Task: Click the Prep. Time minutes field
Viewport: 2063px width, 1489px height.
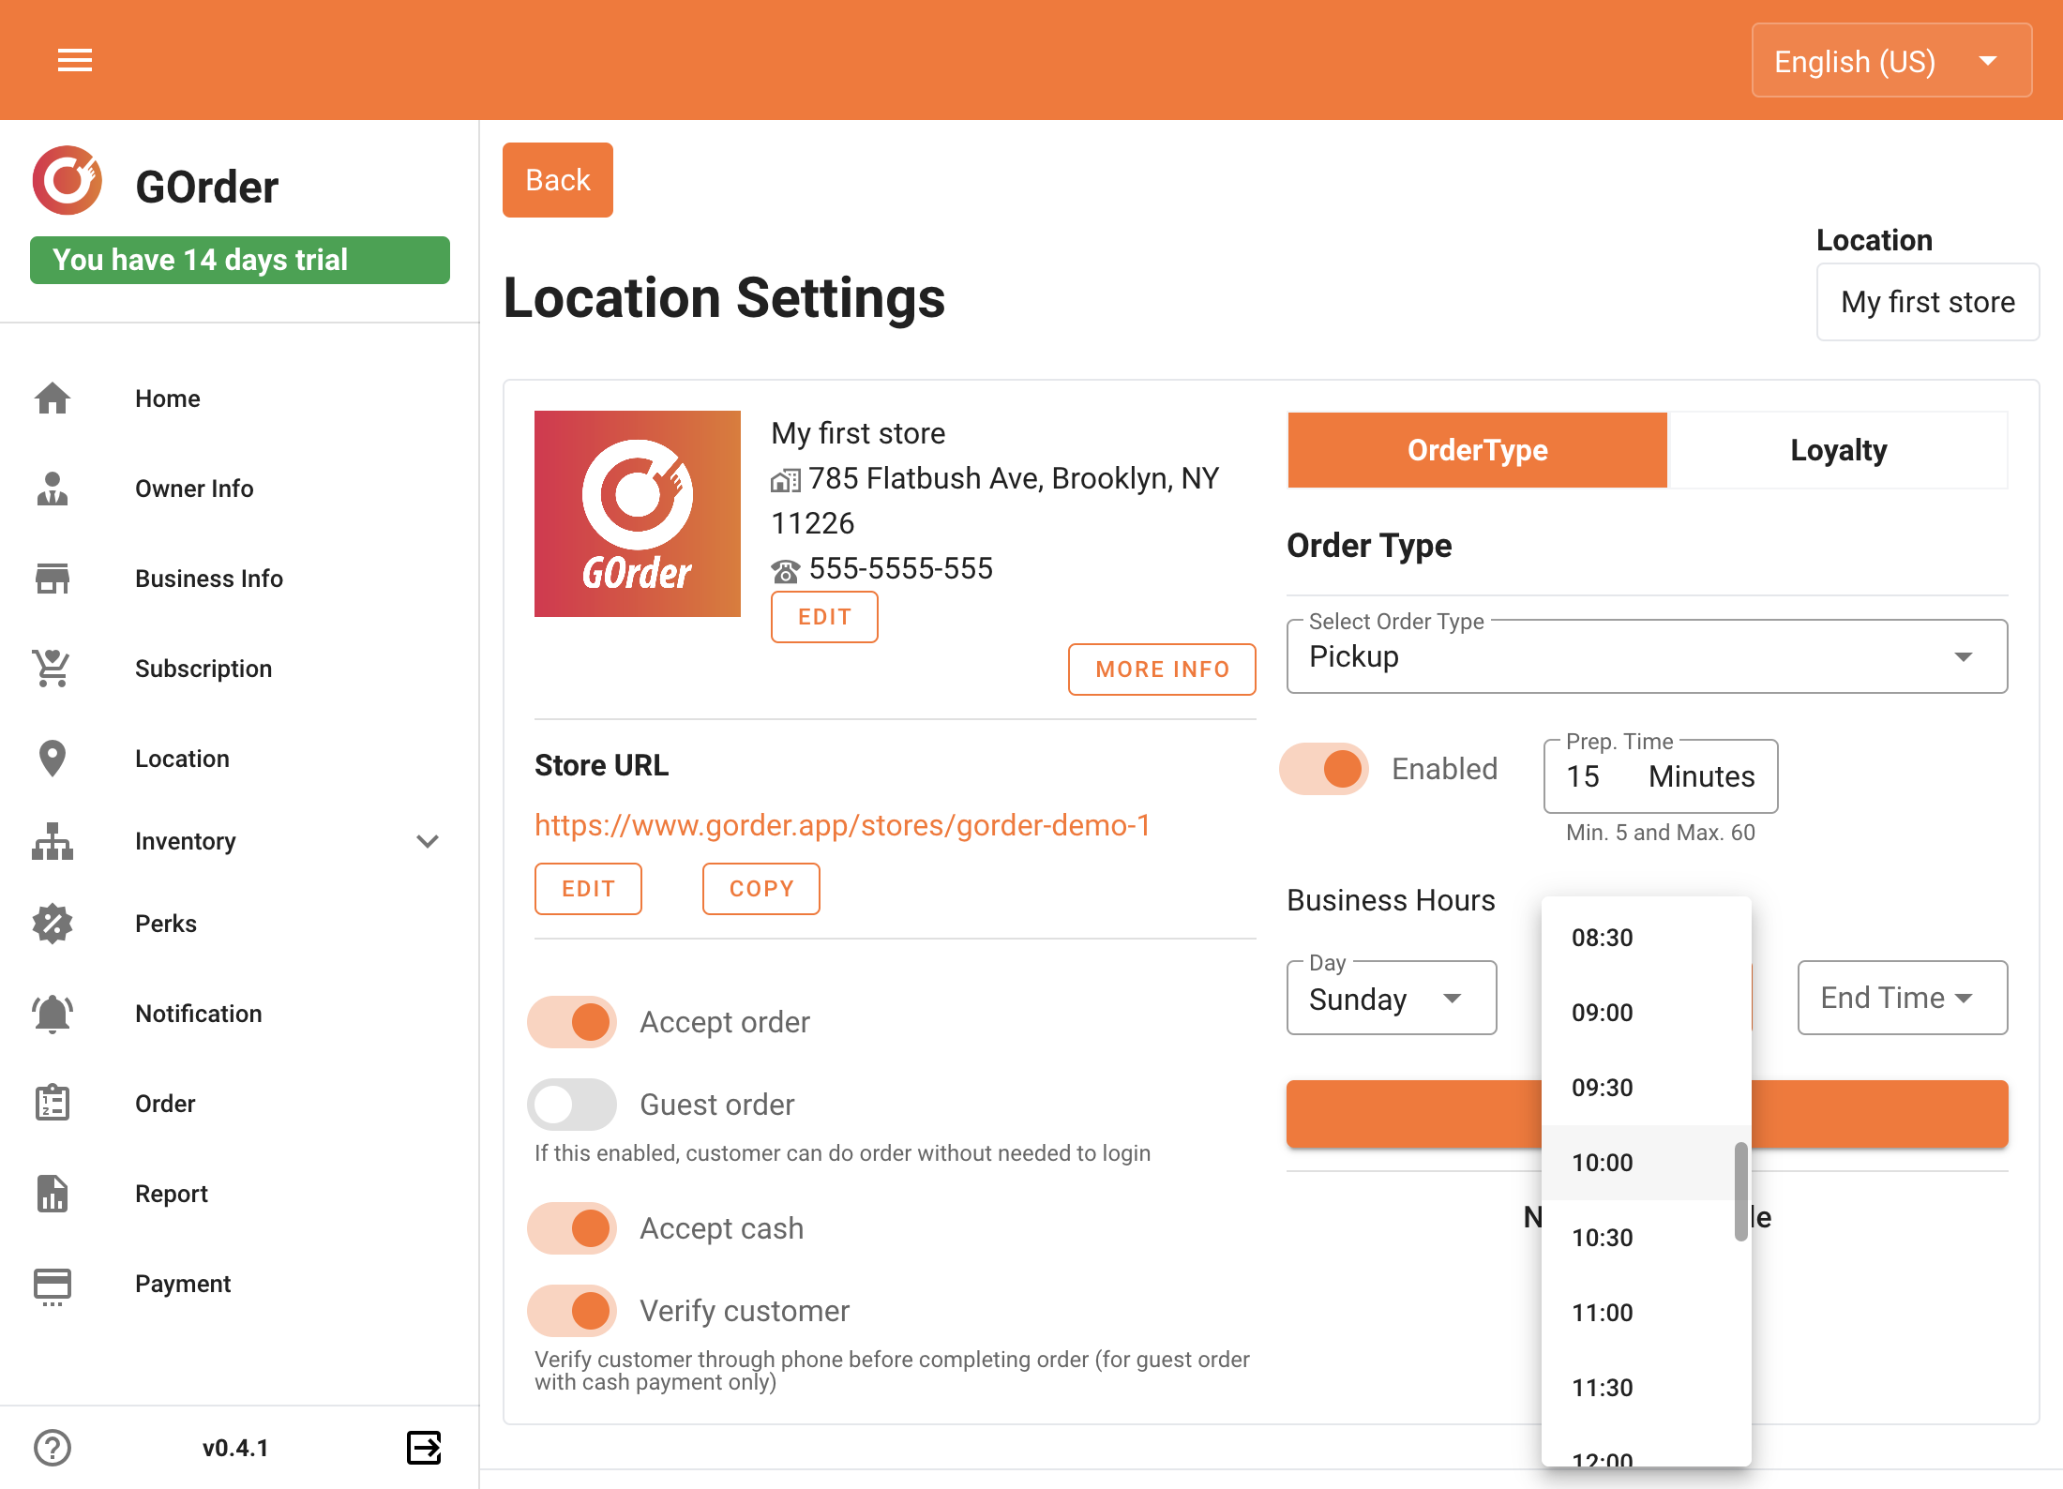Action: point(1661,776)
